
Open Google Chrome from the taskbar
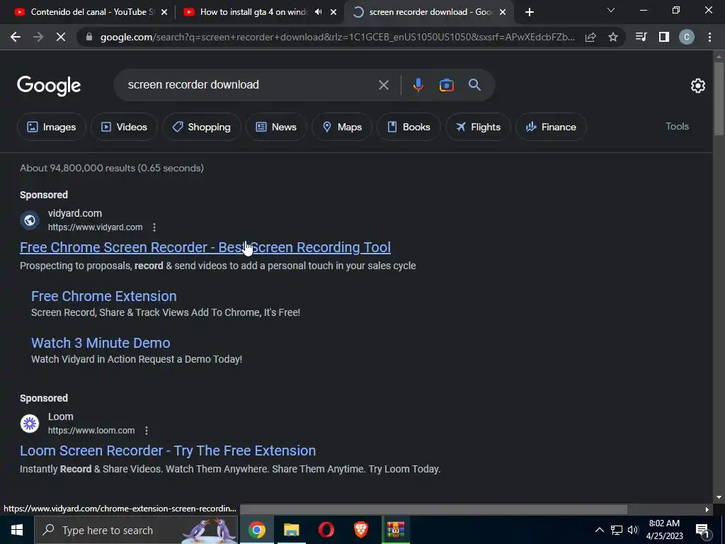coord(256,530)
